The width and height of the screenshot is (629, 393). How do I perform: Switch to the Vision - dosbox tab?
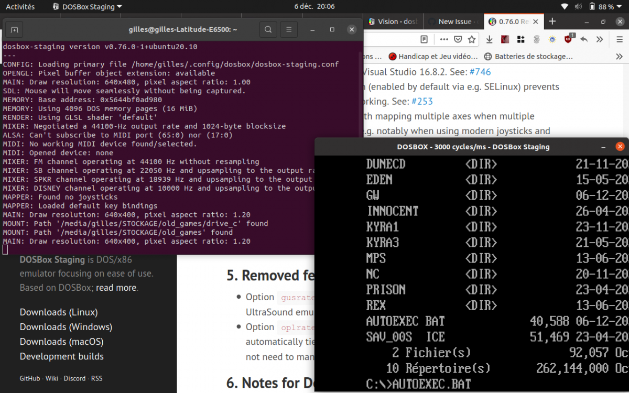pyautogui.click(x=392, y=21)
